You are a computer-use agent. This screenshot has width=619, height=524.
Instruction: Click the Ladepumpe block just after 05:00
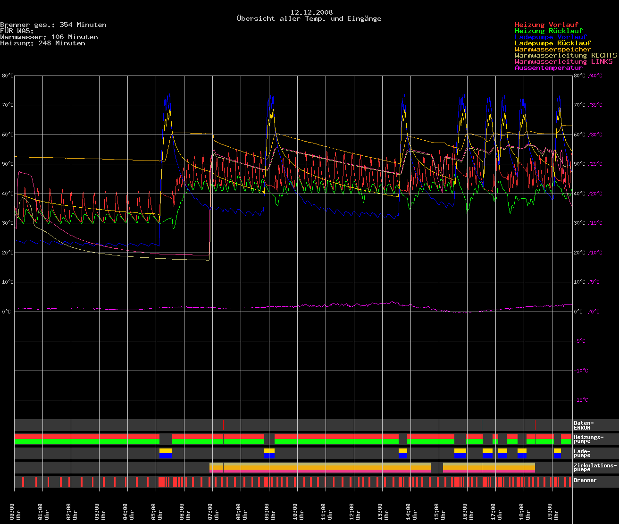166,454
